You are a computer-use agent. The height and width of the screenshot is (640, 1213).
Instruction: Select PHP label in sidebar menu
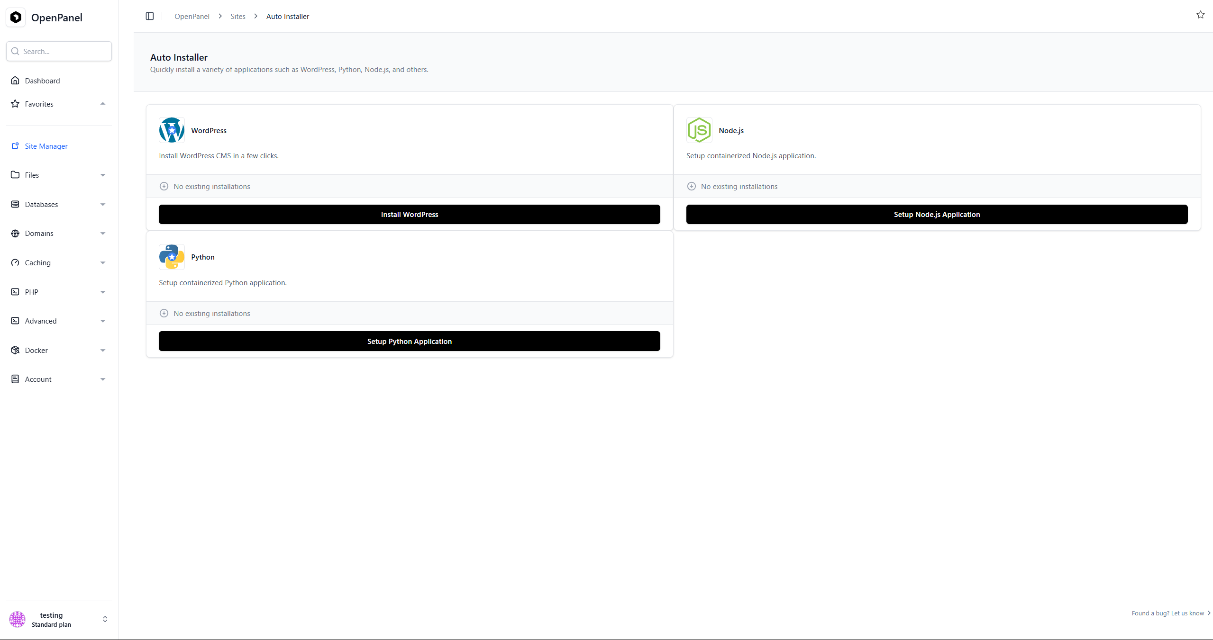point(31,292)
